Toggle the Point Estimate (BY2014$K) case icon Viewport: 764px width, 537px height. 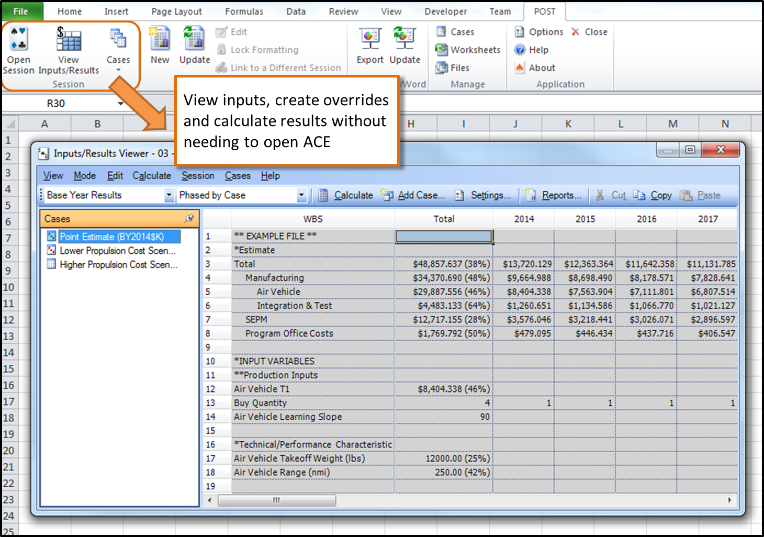[51, 237]
